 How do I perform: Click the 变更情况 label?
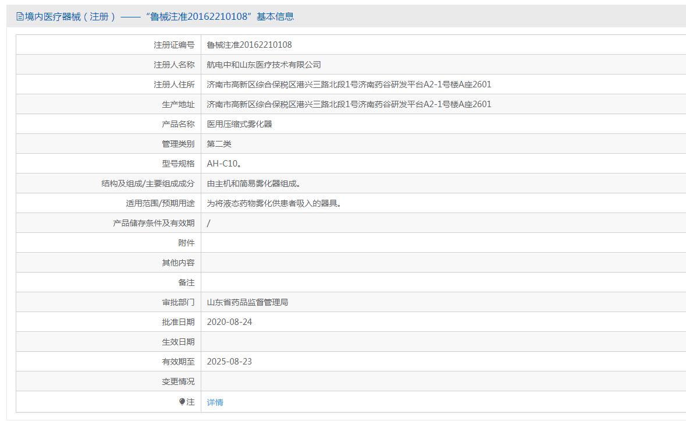(178, 381)
